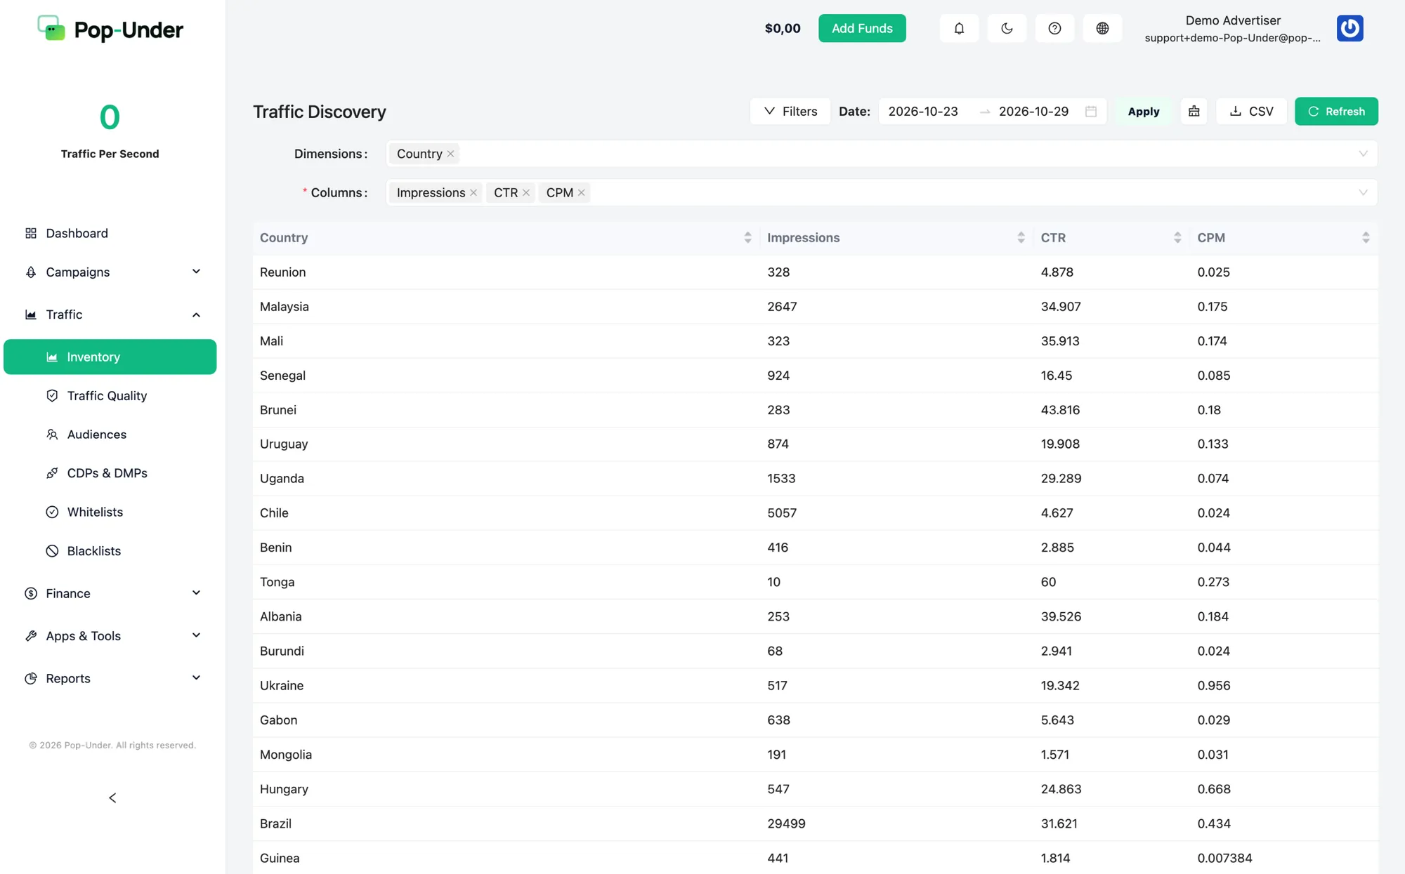Remove the CTR column tag
Image resolution: width=1405 pixels, height=874 pixels.
pos(526,192)
